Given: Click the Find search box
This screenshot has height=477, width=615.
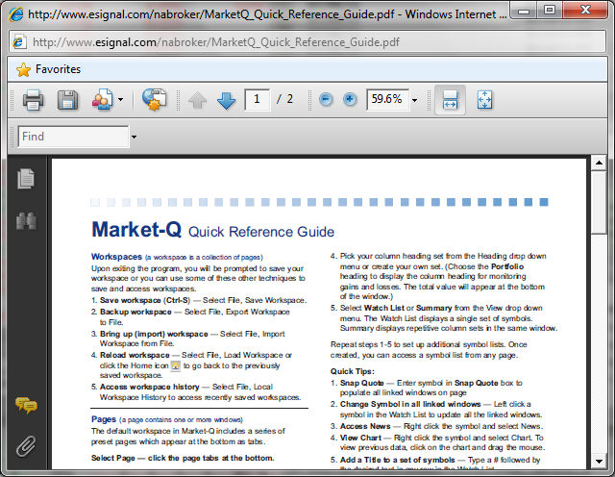Looking at the screenshot, I should tap(74, 137).
